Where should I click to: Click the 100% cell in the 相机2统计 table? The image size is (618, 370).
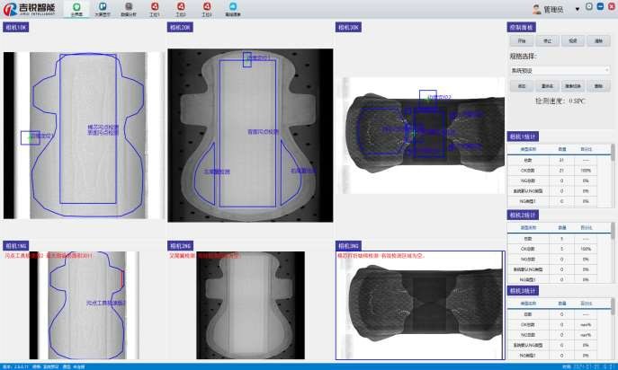click(586, 249)
